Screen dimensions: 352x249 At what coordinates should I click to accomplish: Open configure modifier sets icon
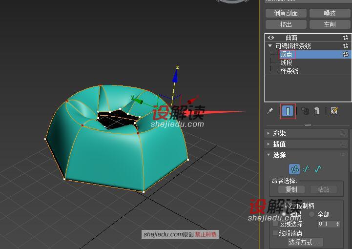pos(334,111)
